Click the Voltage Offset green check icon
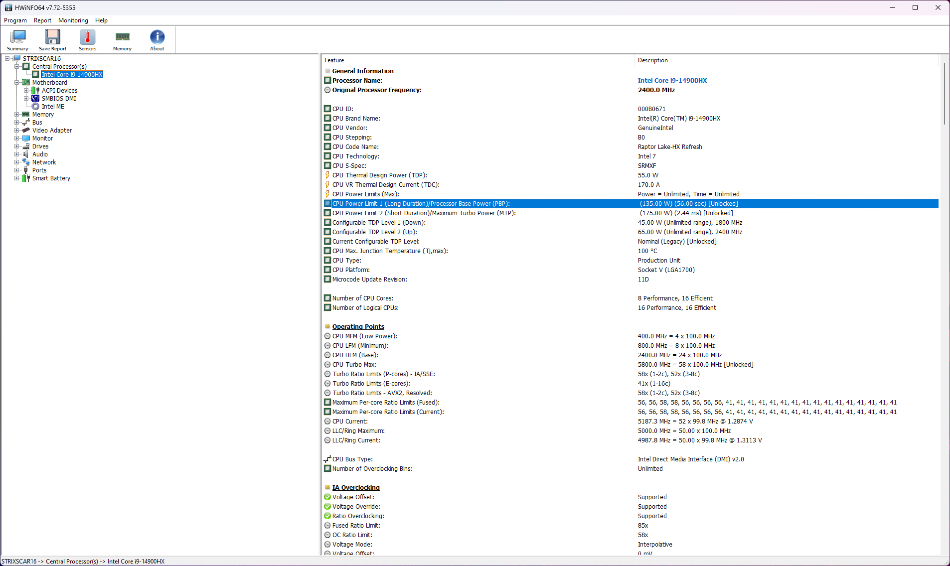This screenshot has height=566, width=950. pos(327,497)
